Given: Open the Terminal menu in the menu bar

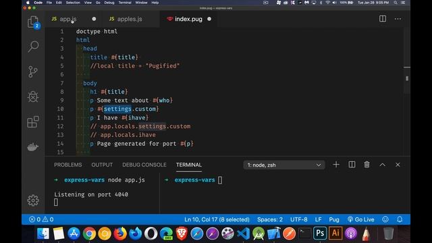Looking at the screenshot, I should (125, 3).
